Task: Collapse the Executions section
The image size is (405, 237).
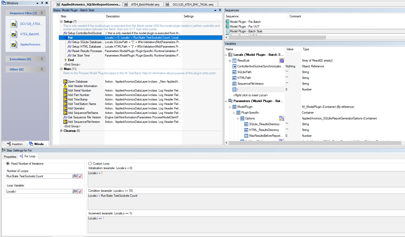Action: click(42, 59)
